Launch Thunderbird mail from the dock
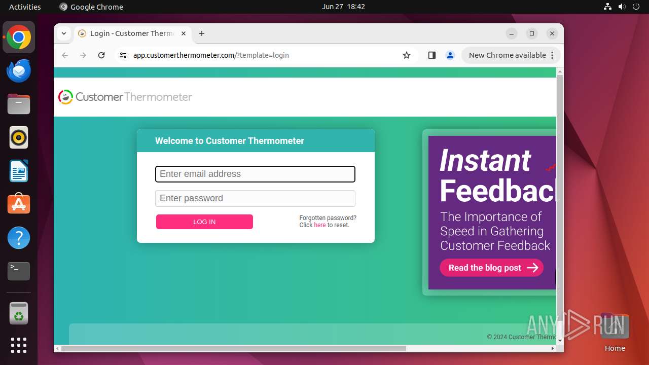This screenshot has height=365, width=649. click(19, 71)
